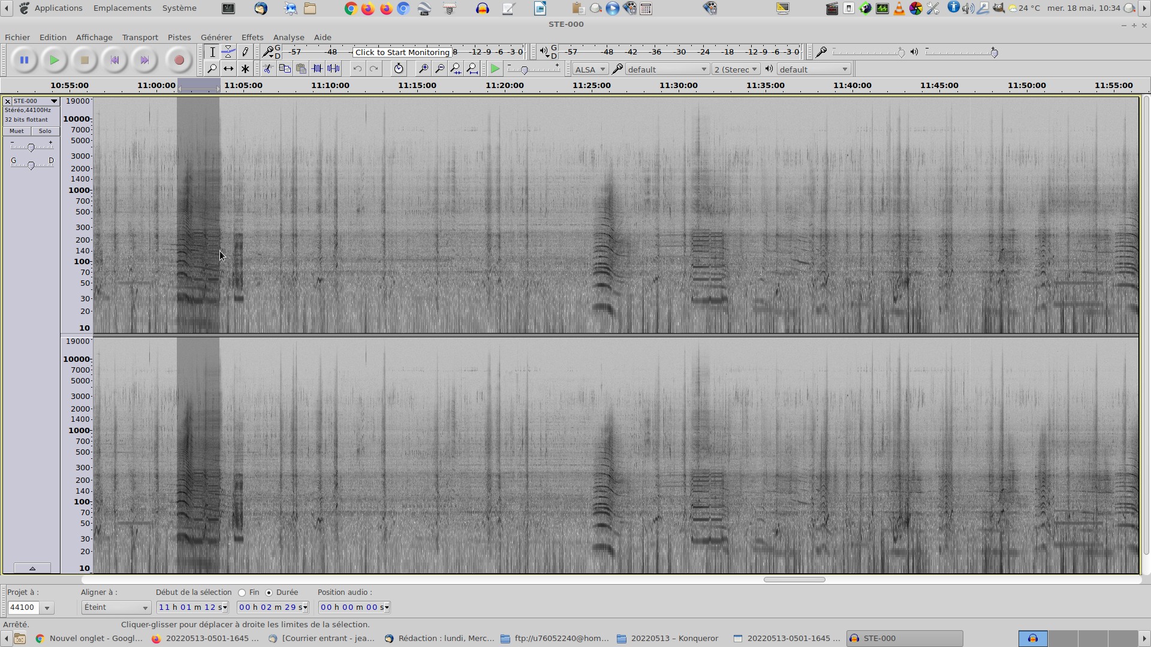The height and width of the screenshot is (647, 1151).
Task: Open the STE-000 track name dropdown
Action: coord(35,101)
